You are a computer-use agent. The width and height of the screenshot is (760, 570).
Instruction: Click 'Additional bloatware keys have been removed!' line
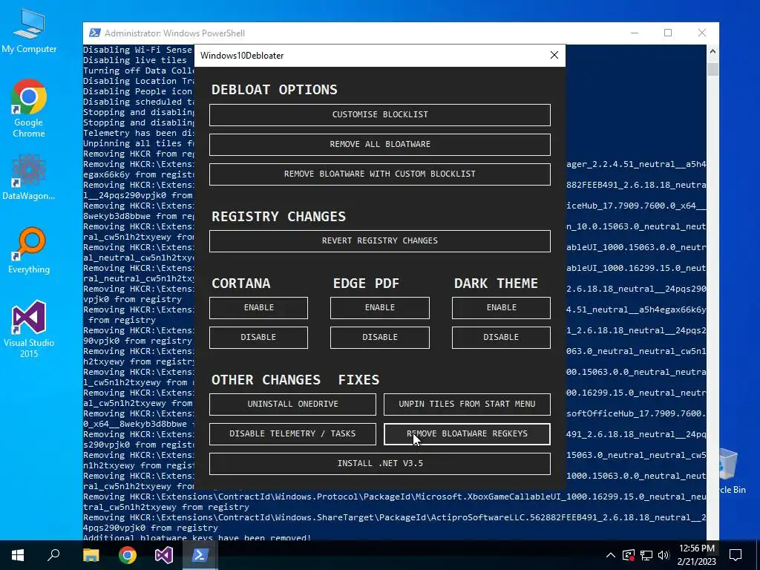tap(197, 537)
